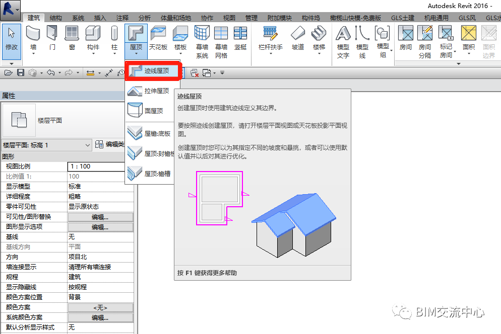
Task: Open the Undo history dropdown arrow
Action: [x=60, y=73]
